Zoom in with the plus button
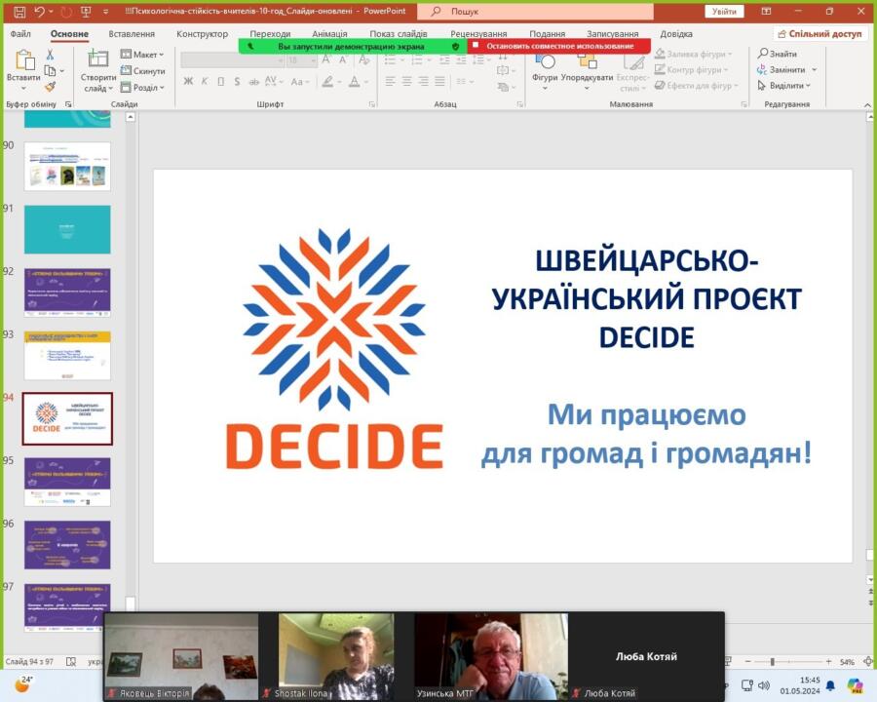Screen dimensions: 877x702 828,662
